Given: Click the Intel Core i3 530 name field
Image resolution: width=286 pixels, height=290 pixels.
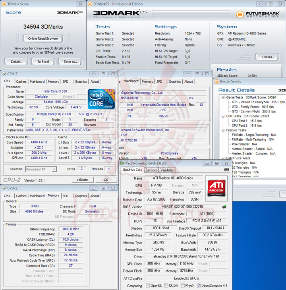Looking at the screenshot, I should pyautogui.click(x=56, y=91).
